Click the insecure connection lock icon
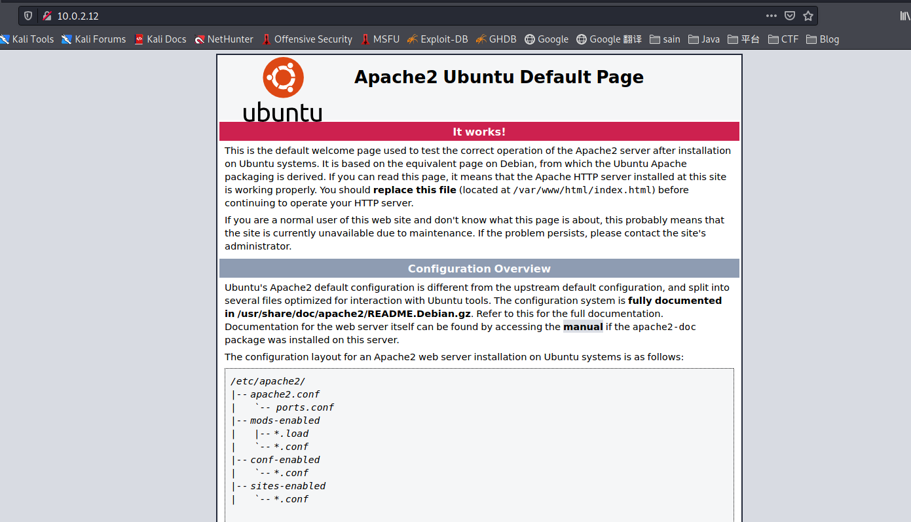911x522 pixels. click(46, 16)
